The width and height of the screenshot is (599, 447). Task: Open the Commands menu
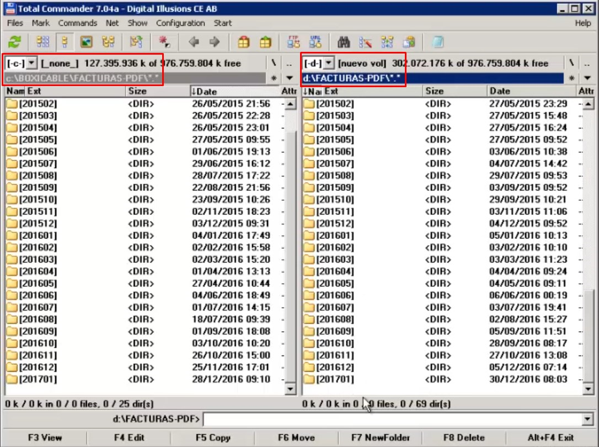[x=78, y=23]
